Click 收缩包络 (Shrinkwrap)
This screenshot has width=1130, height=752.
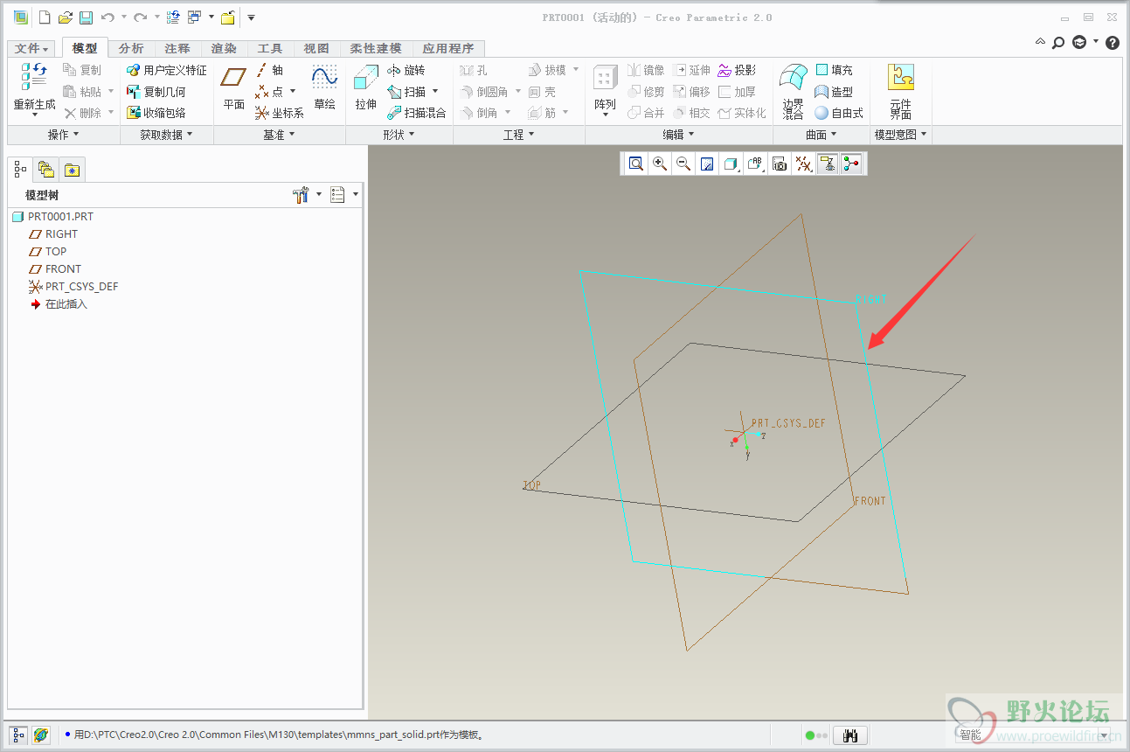click(156, 113)
